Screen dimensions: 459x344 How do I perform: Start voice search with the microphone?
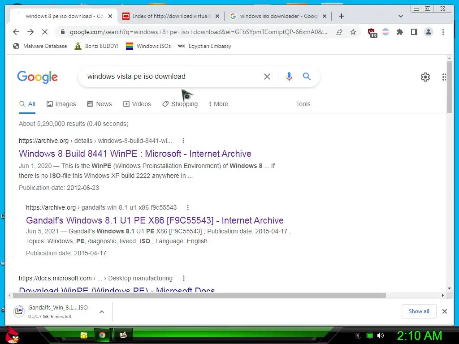[289, 76]
